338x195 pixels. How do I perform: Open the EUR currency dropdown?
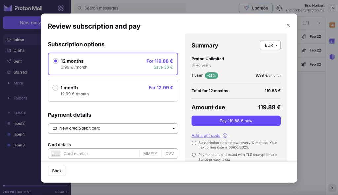click(x=270, y=45)
